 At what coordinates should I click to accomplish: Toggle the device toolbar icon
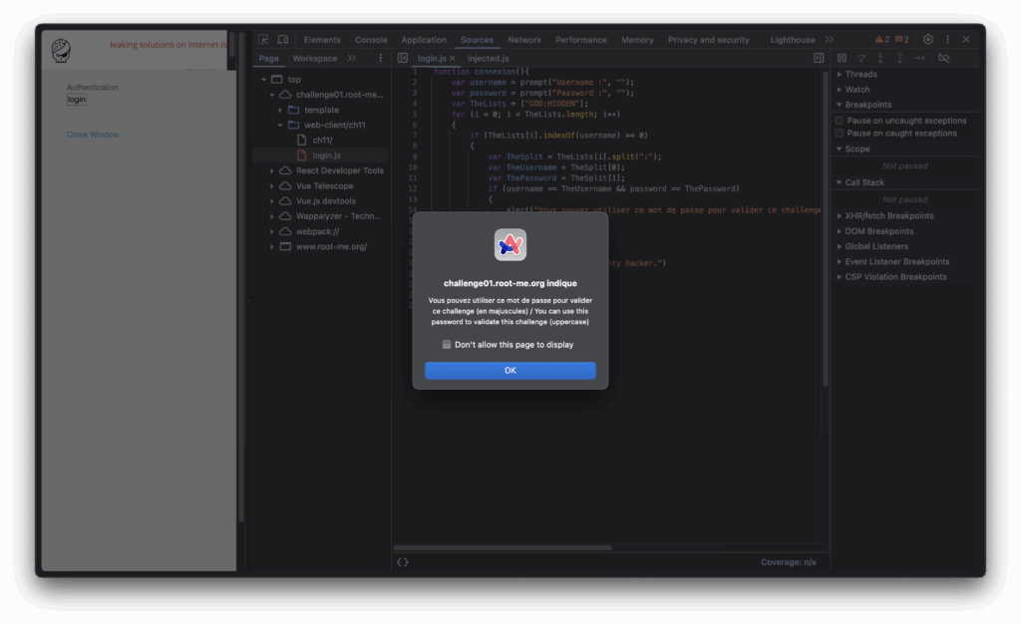click(x=283, y=40)
